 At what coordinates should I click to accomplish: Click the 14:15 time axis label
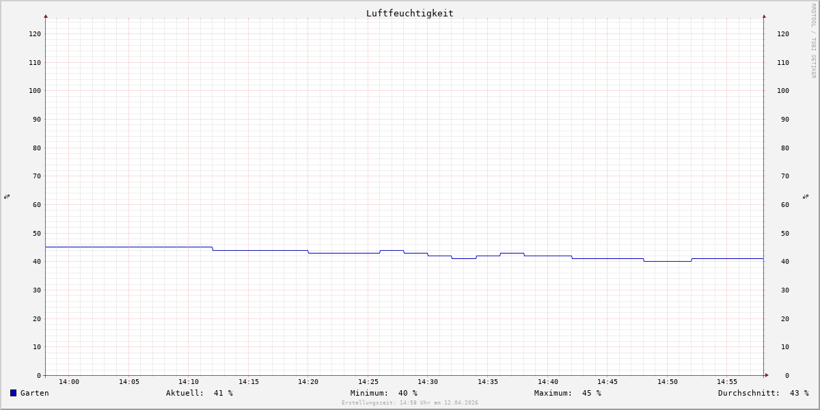[249, 381]
